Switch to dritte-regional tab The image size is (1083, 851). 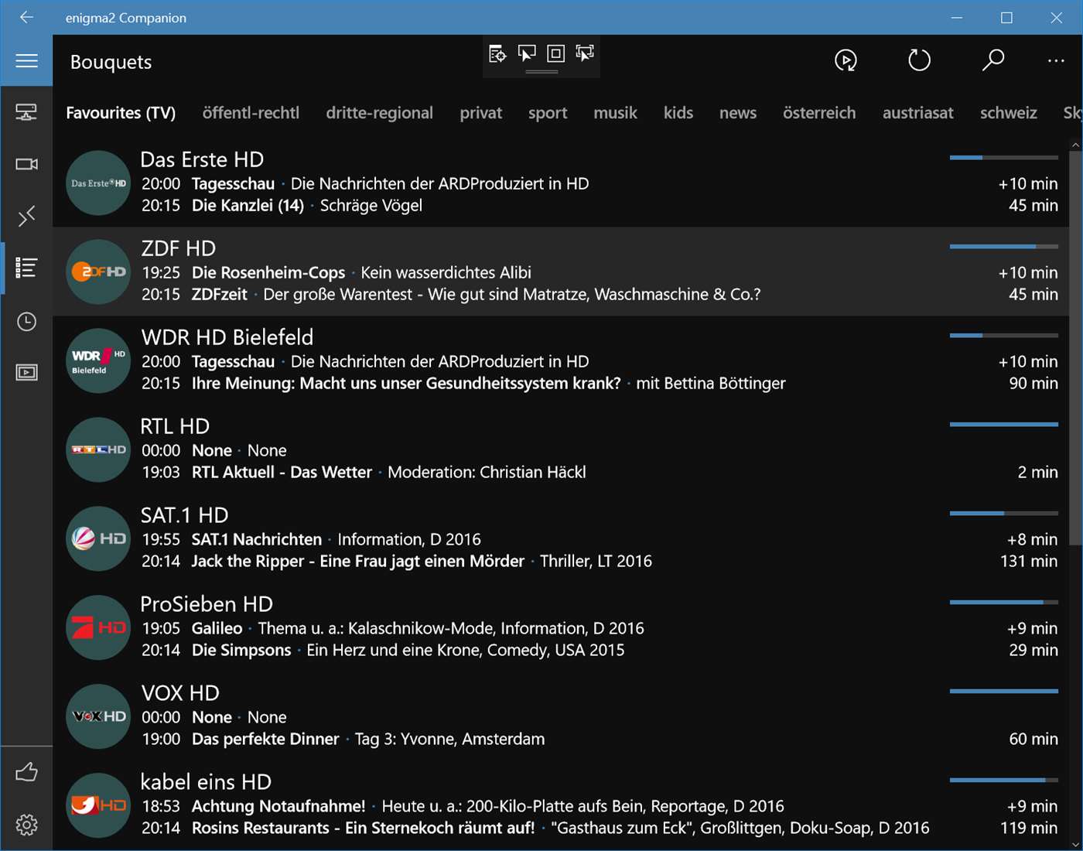[379, 113]
